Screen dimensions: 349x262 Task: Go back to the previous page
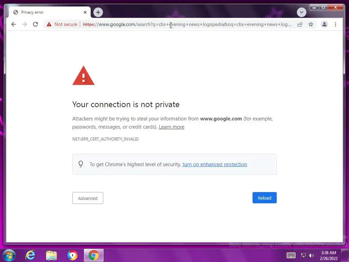coord(14,24)
